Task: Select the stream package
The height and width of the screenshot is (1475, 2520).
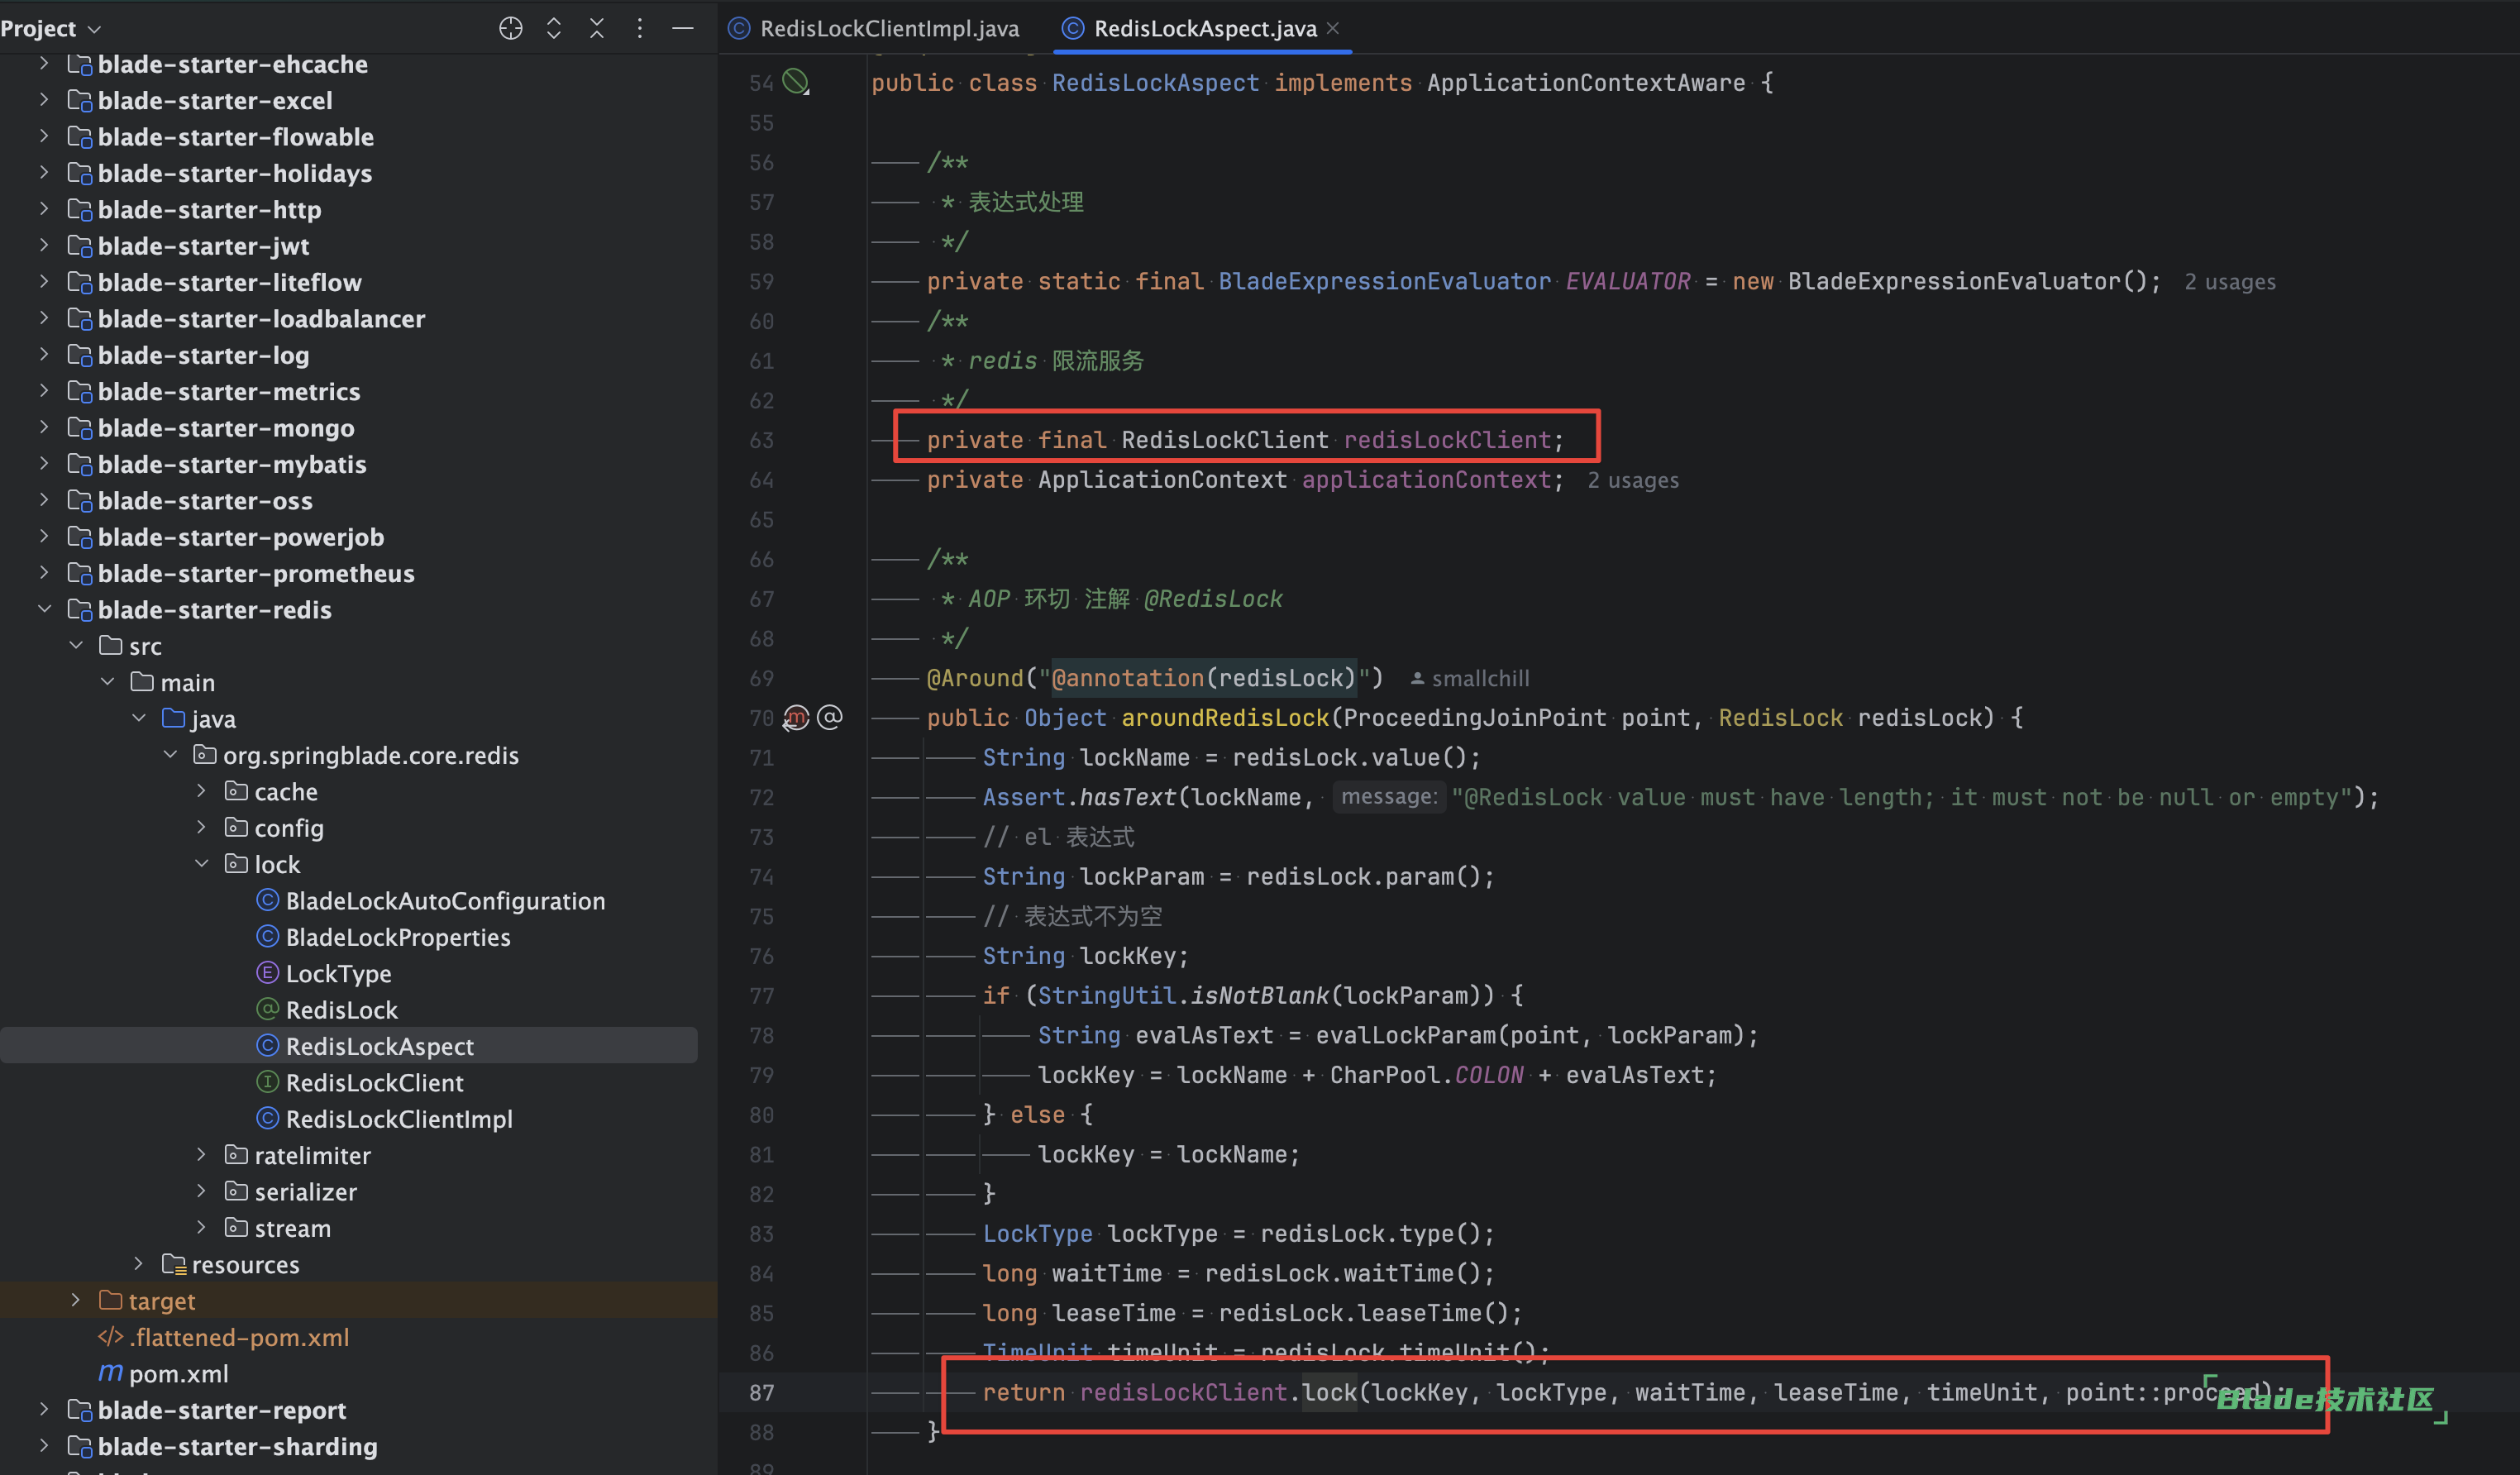Action: [x=292, y=1228]
